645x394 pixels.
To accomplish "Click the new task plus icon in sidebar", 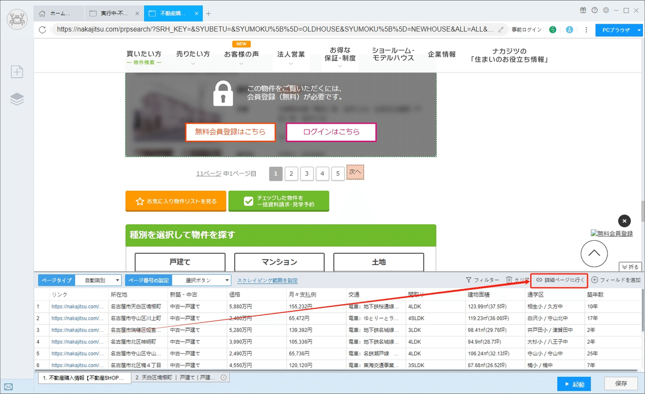I will click(x=17, y=72).
